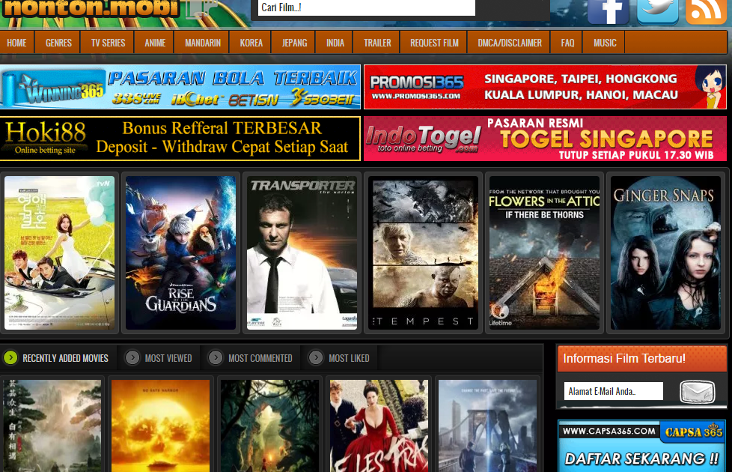Open the TV SERIES section
The image size is (732, 472).
point(108,43)
